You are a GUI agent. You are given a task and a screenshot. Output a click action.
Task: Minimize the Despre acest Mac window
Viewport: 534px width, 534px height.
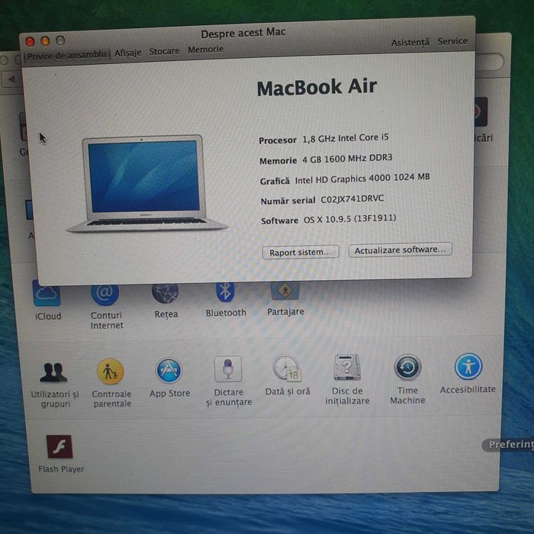(x=45, y=41)
